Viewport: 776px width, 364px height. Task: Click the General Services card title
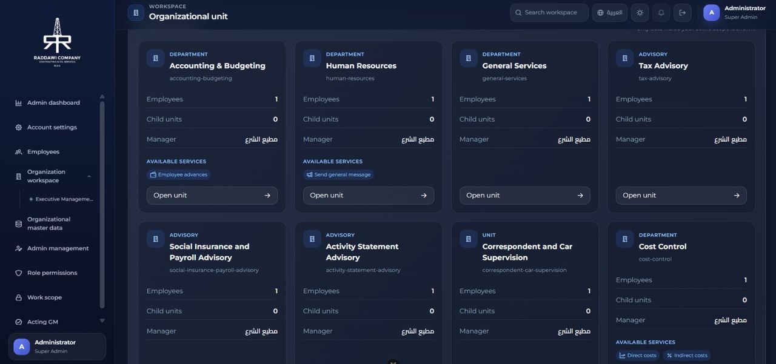514,65
